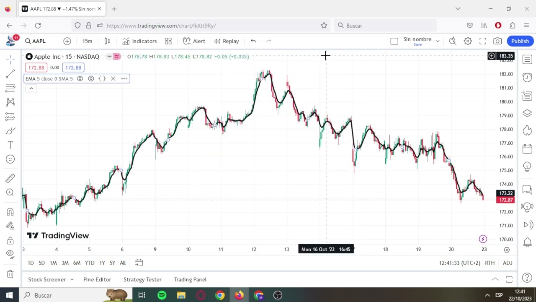Set the range to 1D
536x302 pixels.
[31, 263]
